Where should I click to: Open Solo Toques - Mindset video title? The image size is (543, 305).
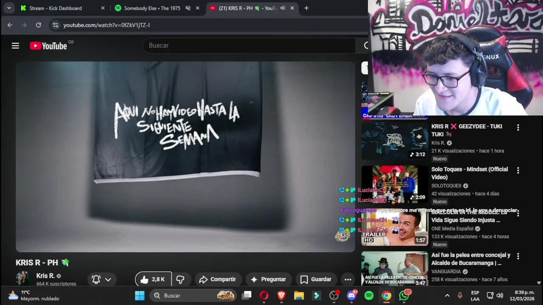tap(470, 173)
